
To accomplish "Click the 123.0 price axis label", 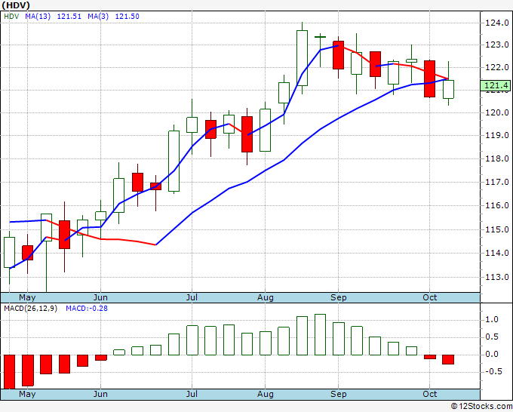I will pos(497,45).
